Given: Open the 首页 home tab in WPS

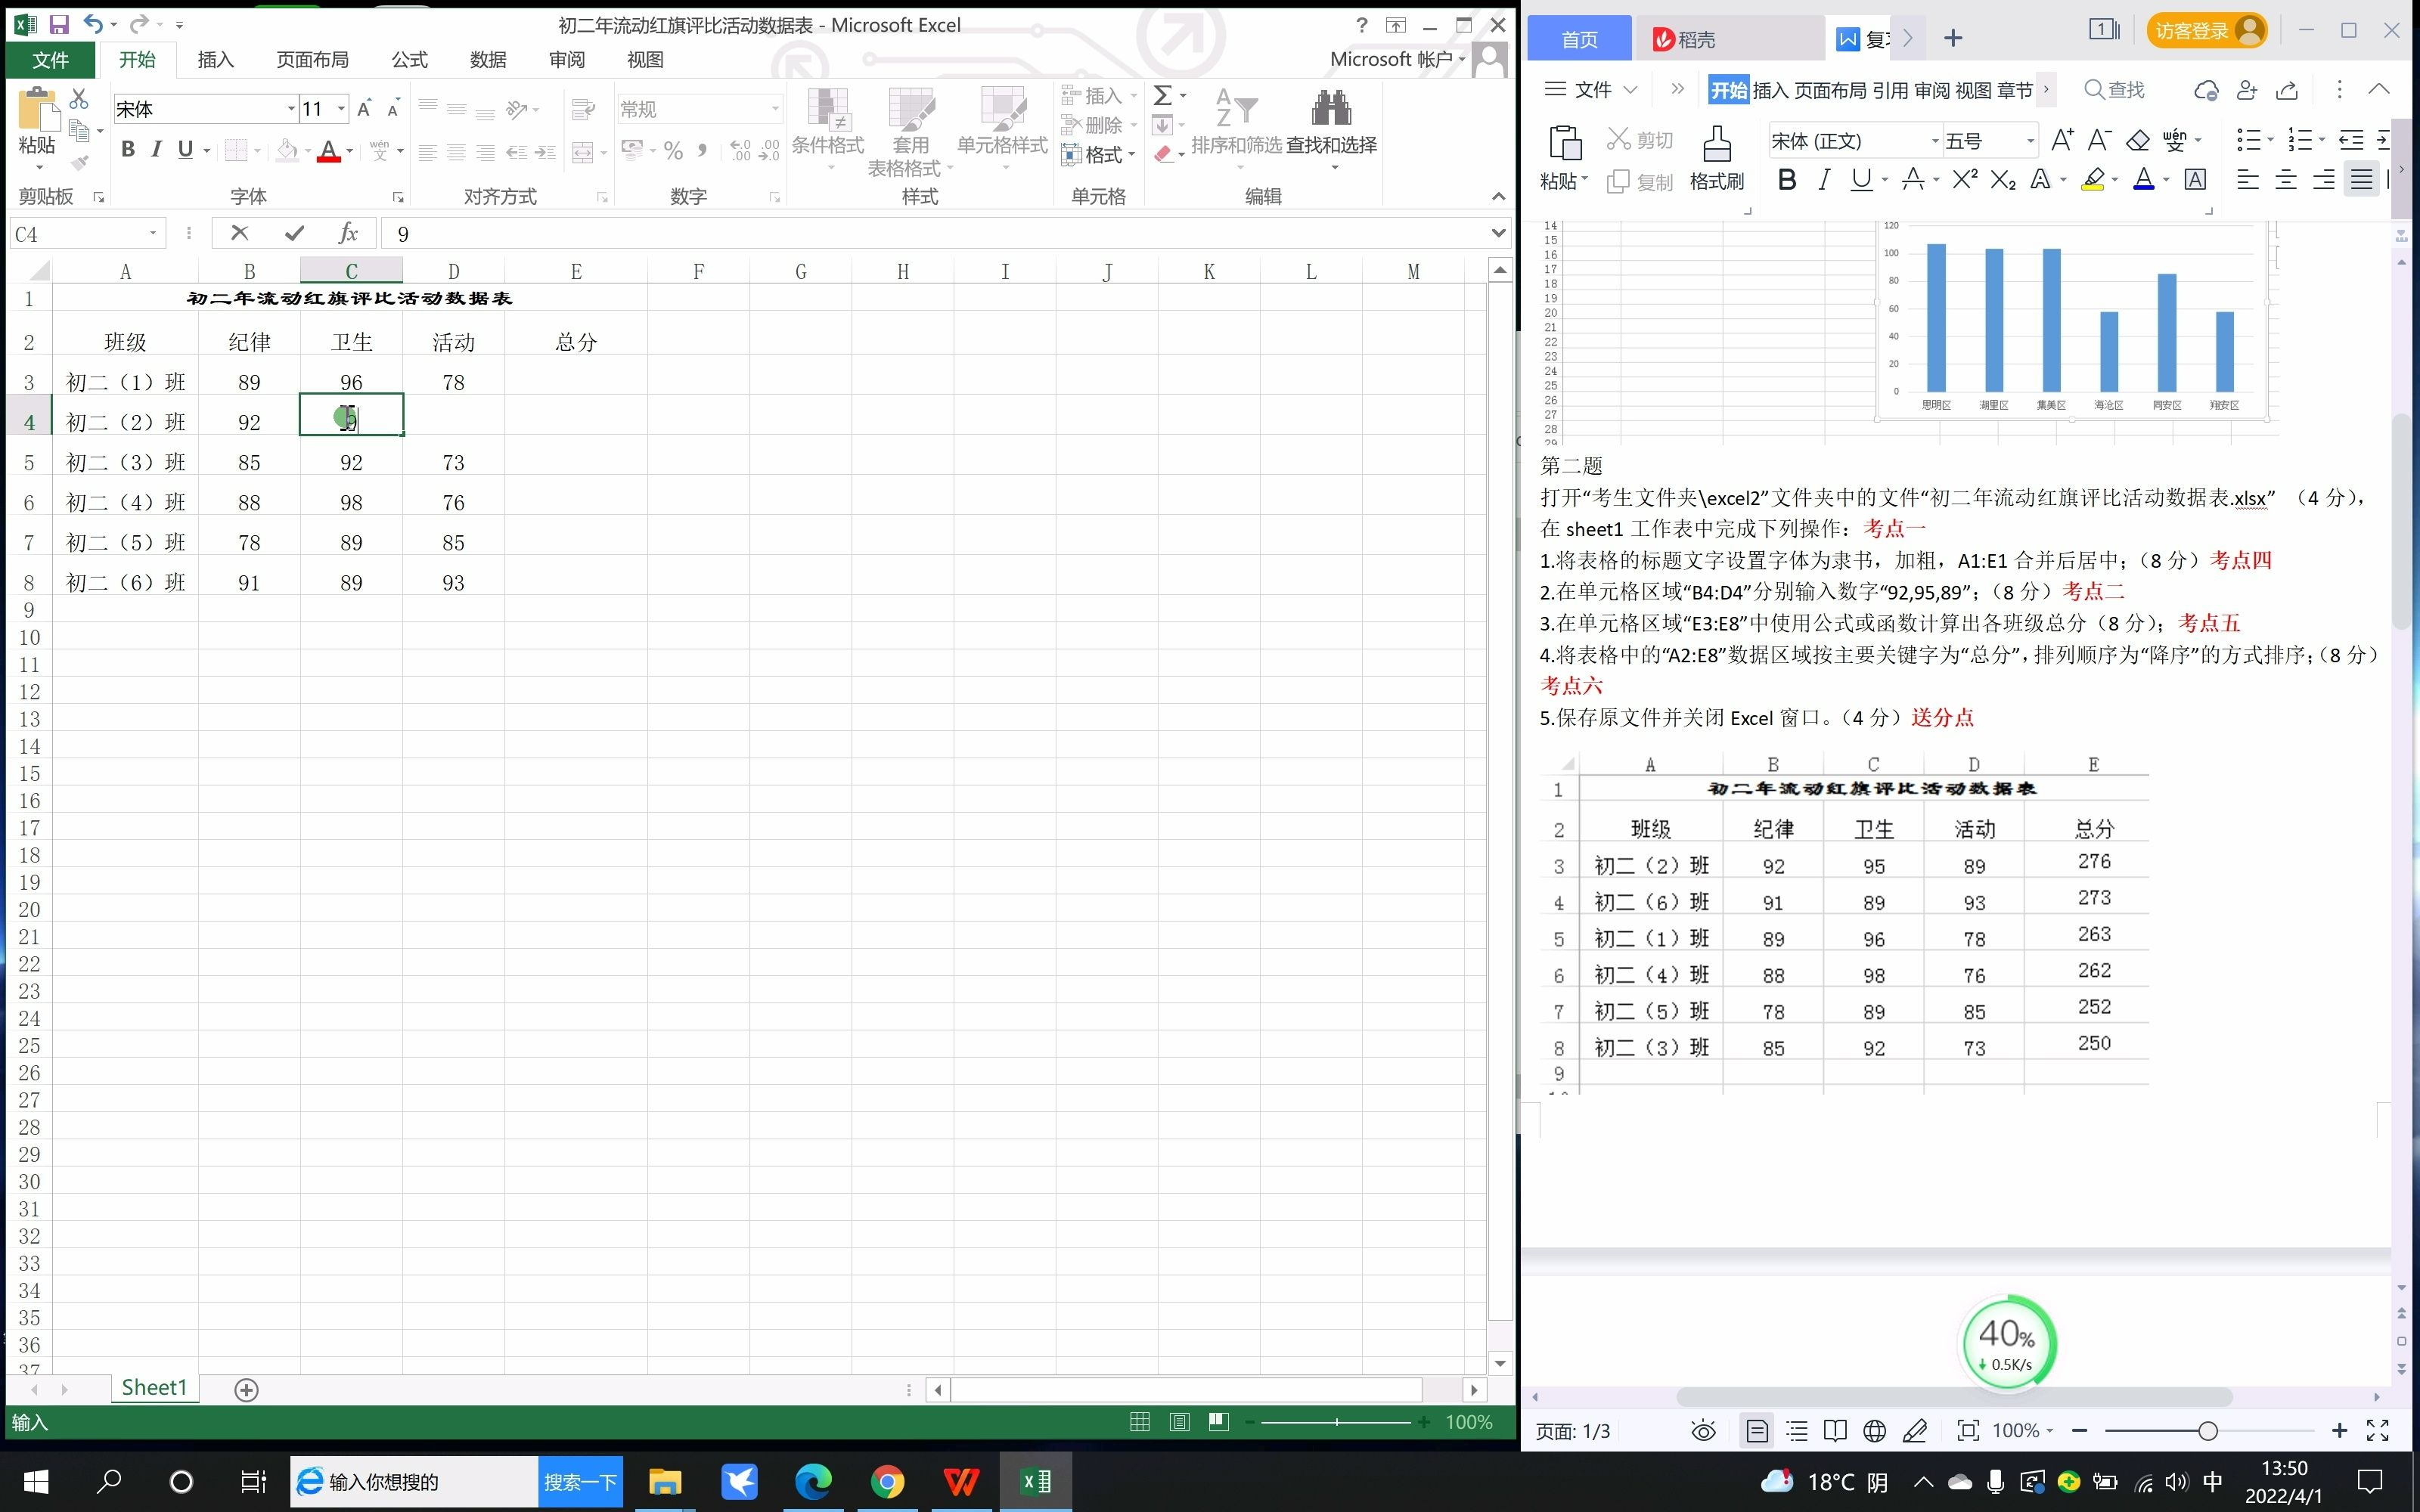Looking at the screenshot, I should point(1579,39).
